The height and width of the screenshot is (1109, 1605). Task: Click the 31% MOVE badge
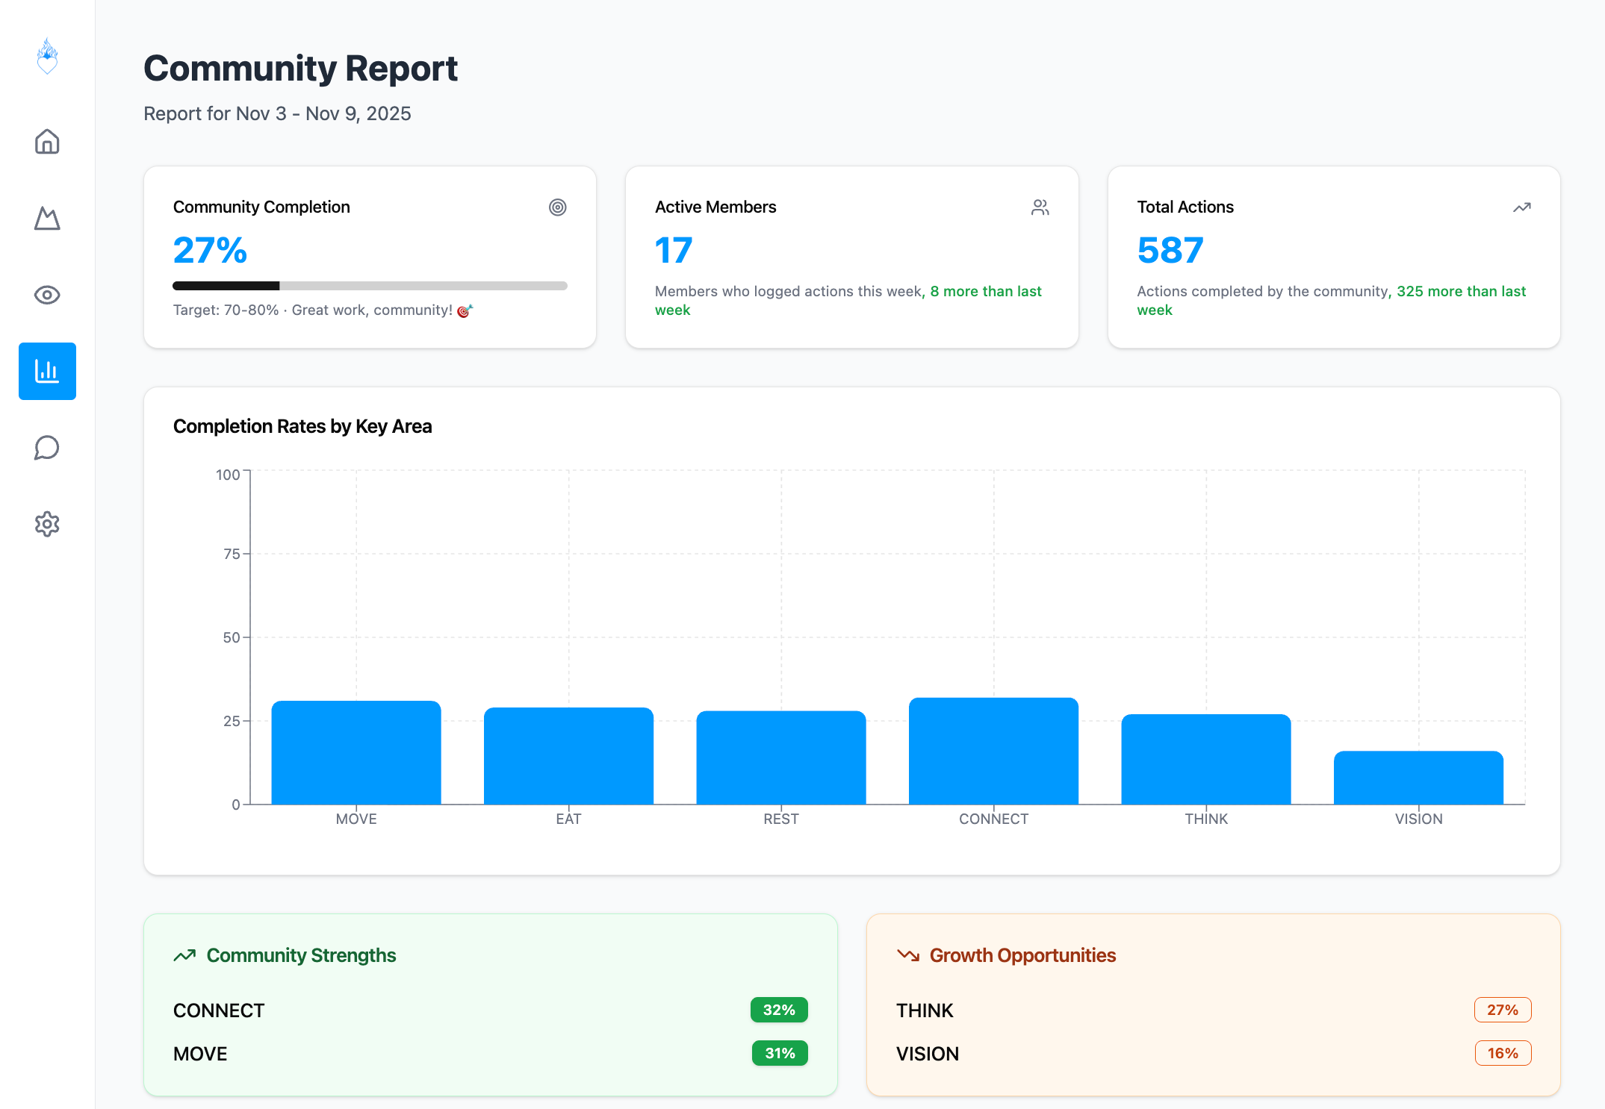coord(779,1053)
